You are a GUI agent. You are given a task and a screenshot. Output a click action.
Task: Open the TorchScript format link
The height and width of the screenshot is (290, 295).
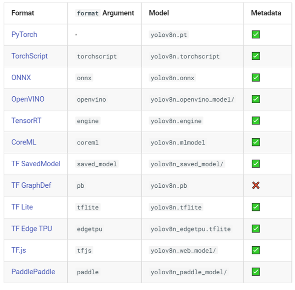pos(29,56)
